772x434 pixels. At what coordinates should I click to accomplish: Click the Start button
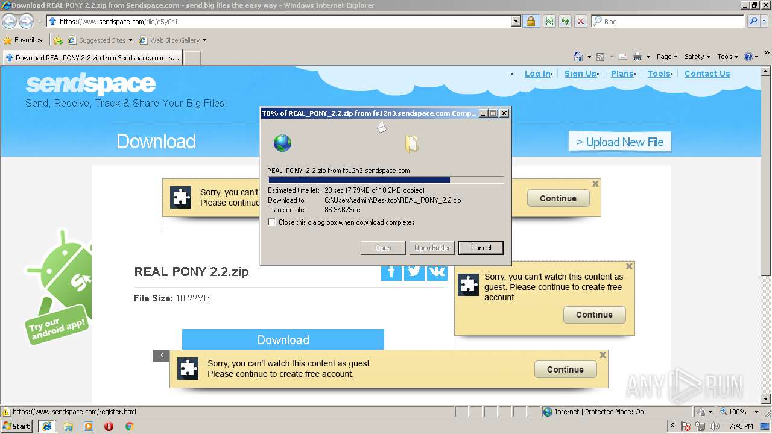tap(17, 426)
